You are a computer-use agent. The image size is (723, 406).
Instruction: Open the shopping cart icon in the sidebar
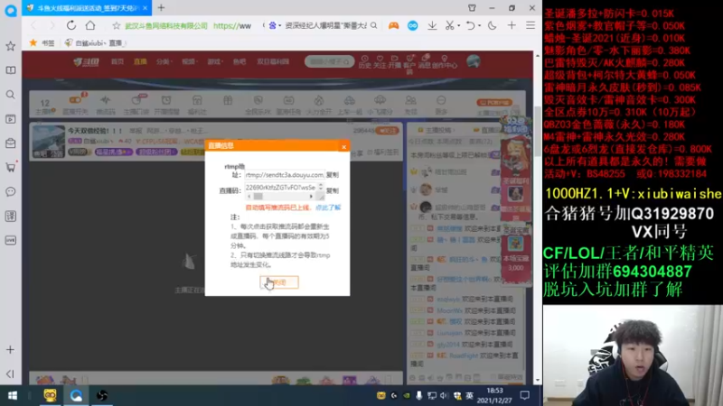(10, 167)
